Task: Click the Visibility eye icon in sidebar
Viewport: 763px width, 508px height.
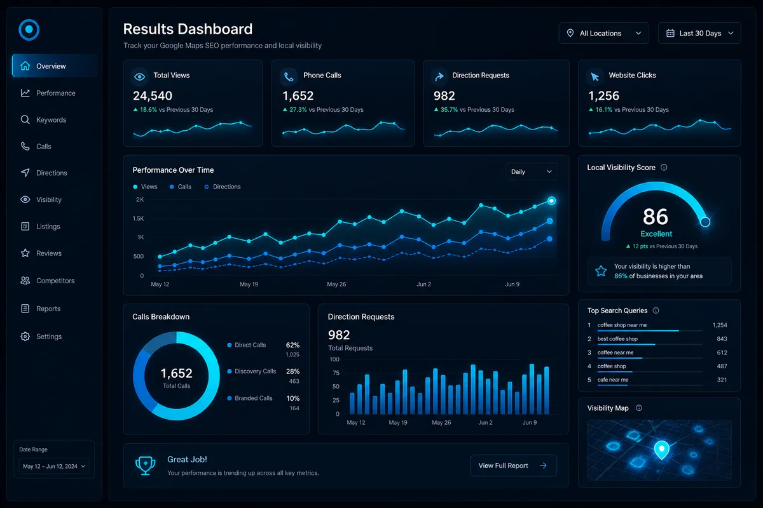Action: pos(25,199)
